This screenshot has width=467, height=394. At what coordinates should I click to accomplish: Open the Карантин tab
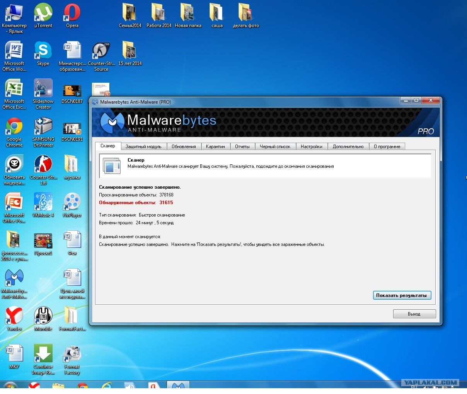click(x=215, y=147)
